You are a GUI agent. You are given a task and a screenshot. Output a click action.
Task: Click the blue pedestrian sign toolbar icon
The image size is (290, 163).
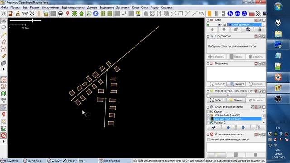pos(230,14)
